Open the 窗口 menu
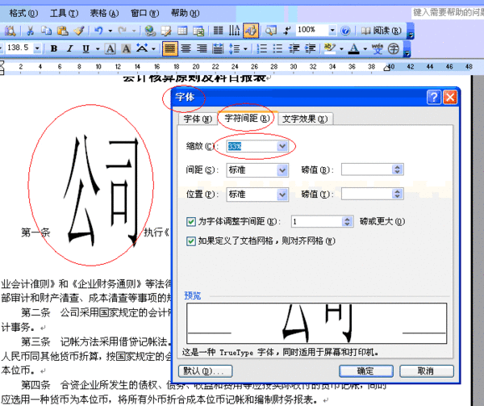This screenshot has width=484, height=406. (144, 13)
